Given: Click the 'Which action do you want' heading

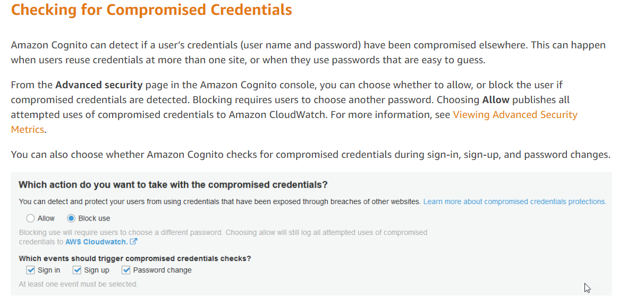Looking at the screenshot, I should pyautogui.click(x=173, y=184).
